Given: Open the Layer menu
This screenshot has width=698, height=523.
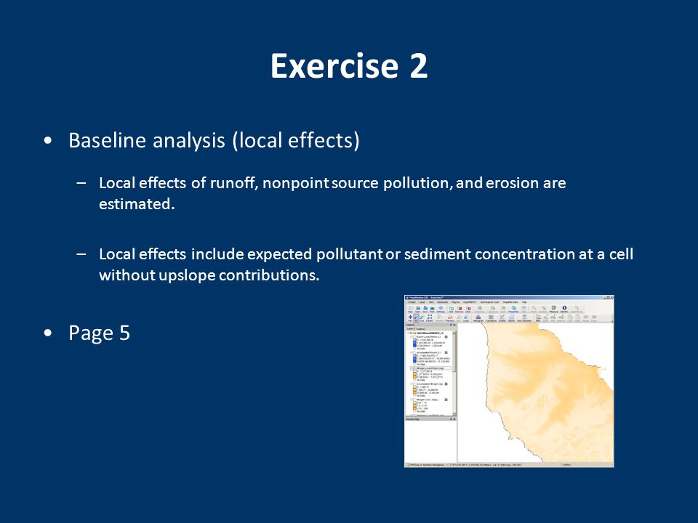Looking at the screenshot, I should [422, 302].
